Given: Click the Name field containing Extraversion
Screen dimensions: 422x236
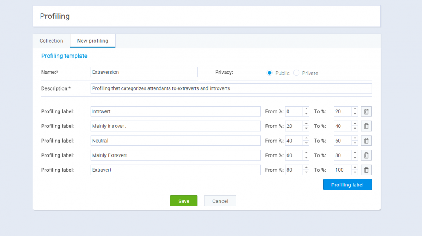Looking at the screenshot, I should pyautogui.click(x=144, y=72).
